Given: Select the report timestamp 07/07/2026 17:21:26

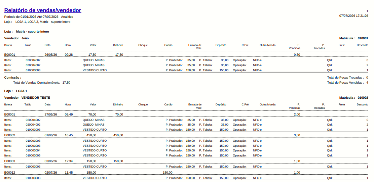Looking at the screenshot, I should point(353,16).
